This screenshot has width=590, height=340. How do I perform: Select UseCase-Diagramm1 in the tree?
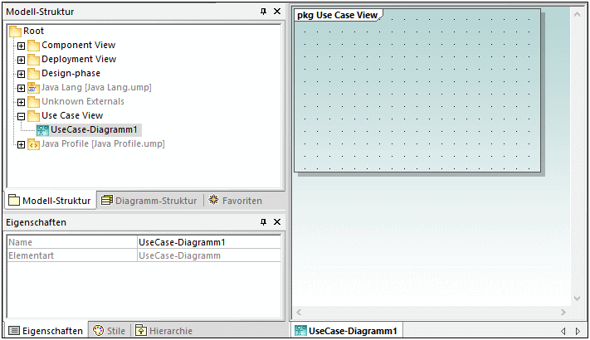coord(94,129)
